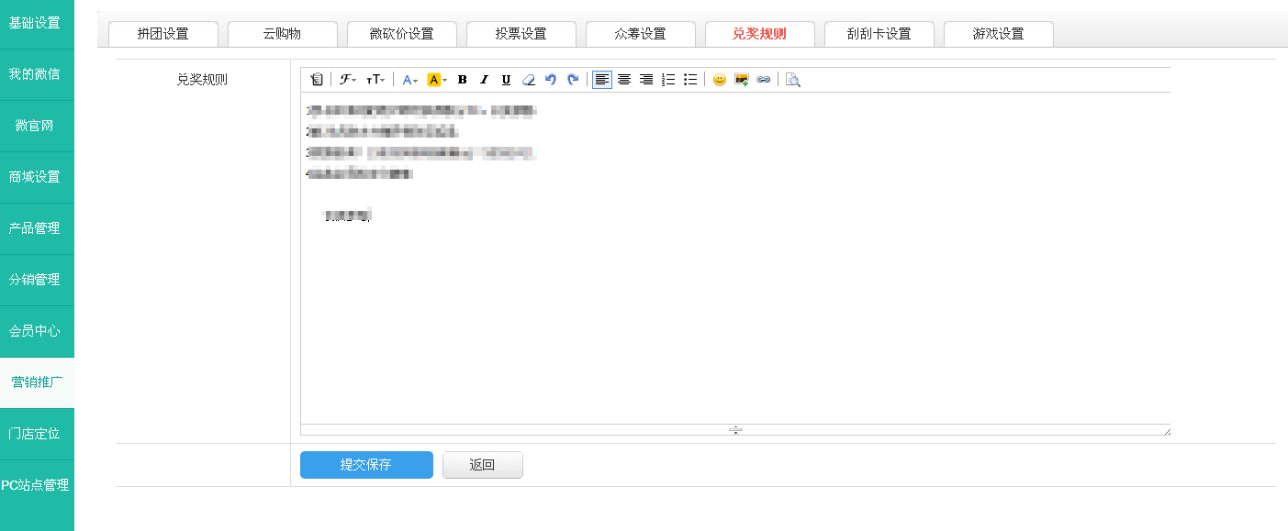Undo the last edit
This screenshot has width=1288, height=531.
[x=551, y=80]
